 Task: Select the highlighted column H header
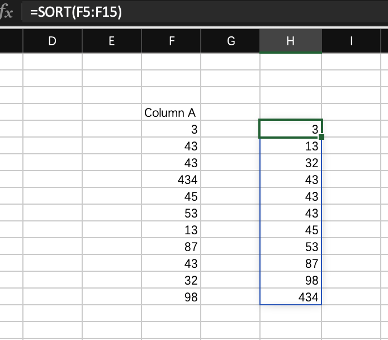[x=290, y=40]
